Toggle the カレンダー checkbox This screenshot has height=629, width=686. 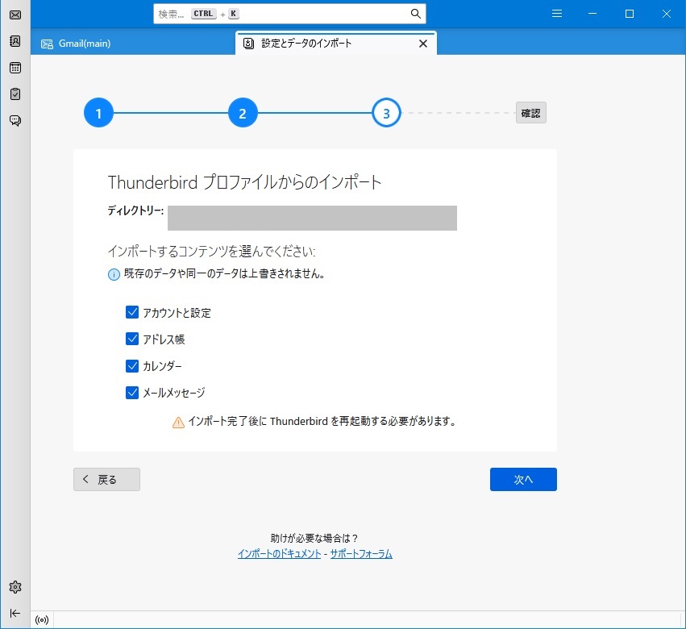click(x=133, y=366)
